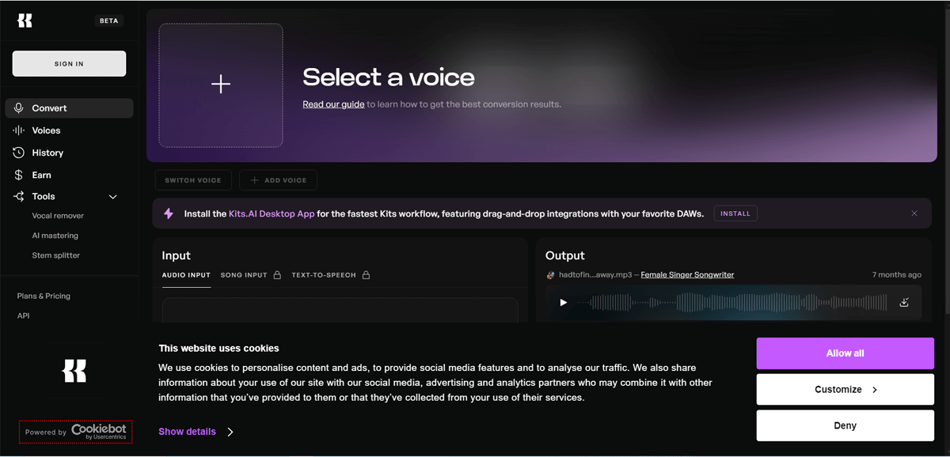Open Convert via the microphone icon
950x457 pixels.
(19, 108)
